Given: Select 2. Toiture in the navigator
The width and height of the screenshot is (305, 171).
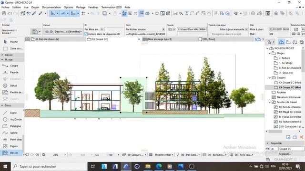Looking at the screenshot, I should [x=285, y=58].
